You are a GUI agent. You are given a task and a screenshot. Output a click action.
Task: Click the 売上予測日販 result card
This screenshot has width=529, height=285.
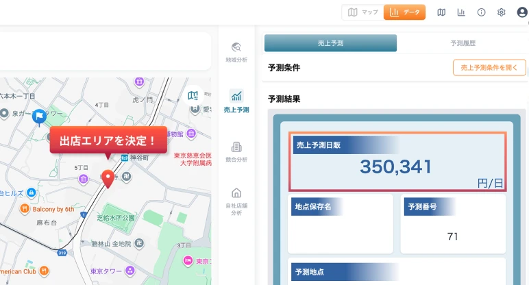tap(397, 161)
